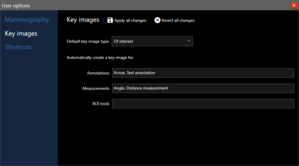Click the Annotations field label

(x=98, y=73)
